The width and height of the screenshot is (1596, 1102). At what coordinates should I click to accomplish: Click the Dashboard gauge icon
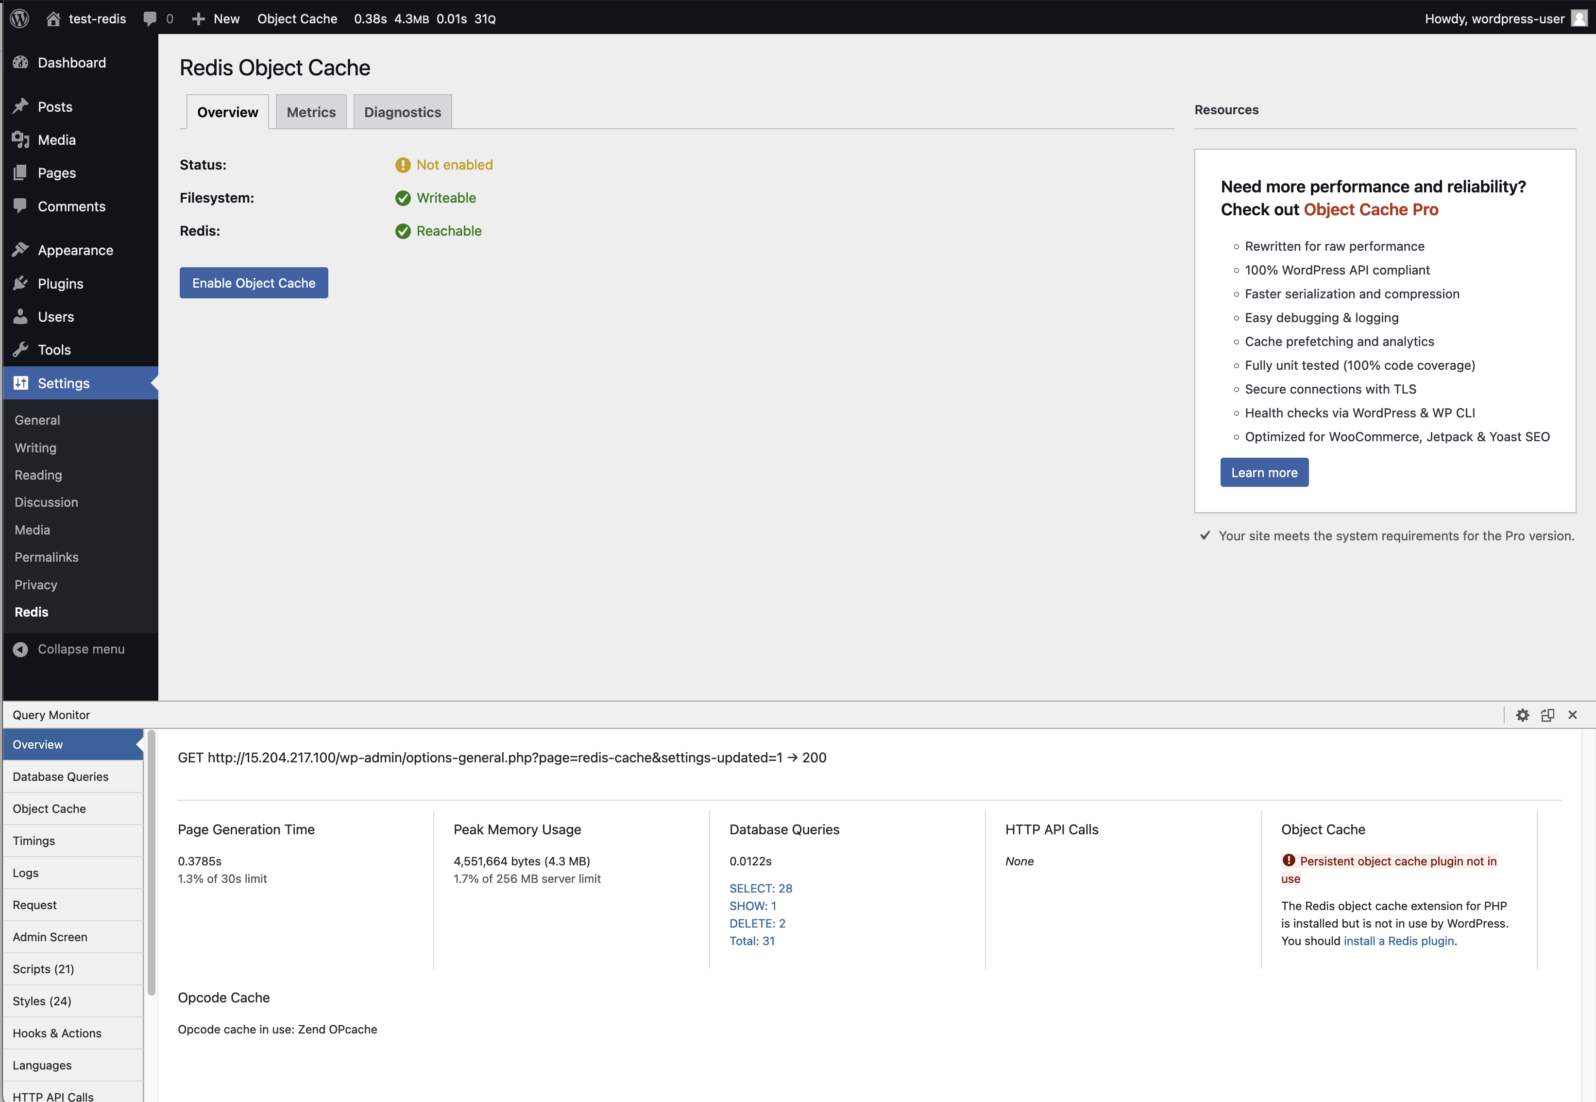[21, 62]
